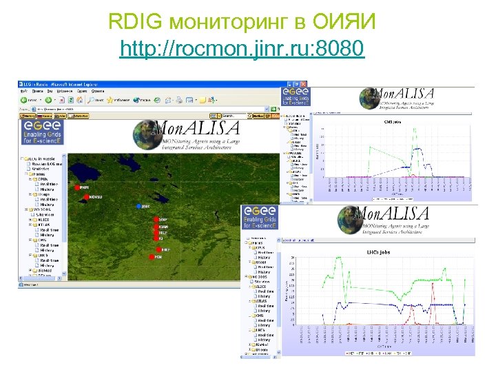Collapse the LCG in Russia root node
The height and width of the screenshot is (372, 496).
(x=22, y=159)
